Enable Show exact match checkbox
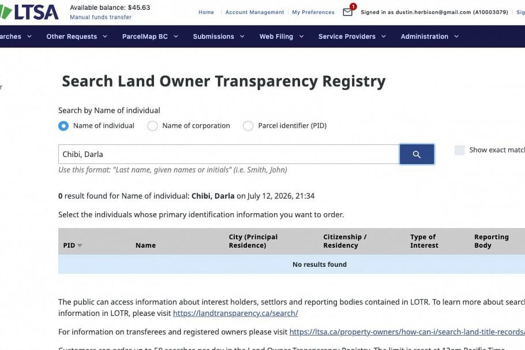Image resolution: width=525 pixels, height=350 pixels. (x=459, y=150)
